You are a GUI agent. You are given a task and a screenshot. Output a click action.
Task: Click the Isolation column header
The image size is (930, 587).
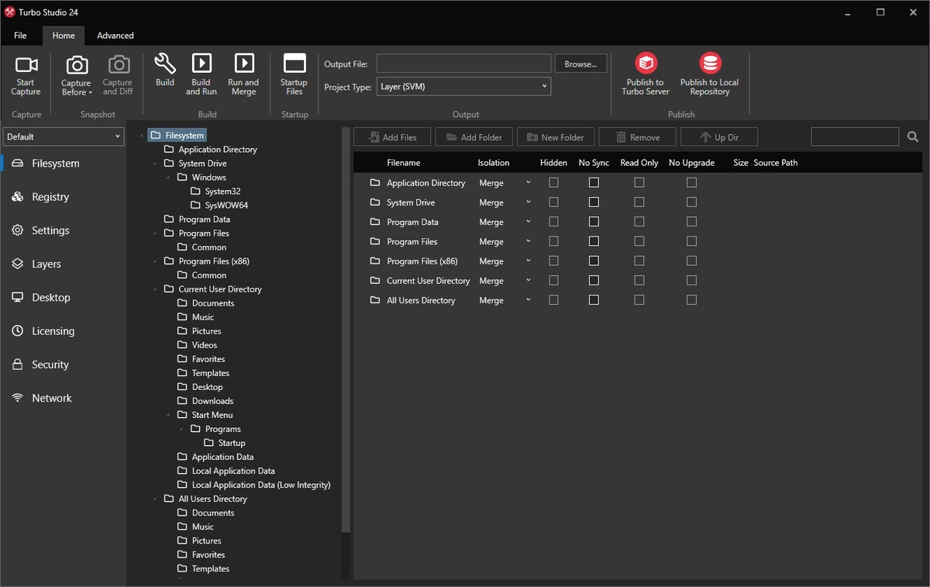pos(494,163)
